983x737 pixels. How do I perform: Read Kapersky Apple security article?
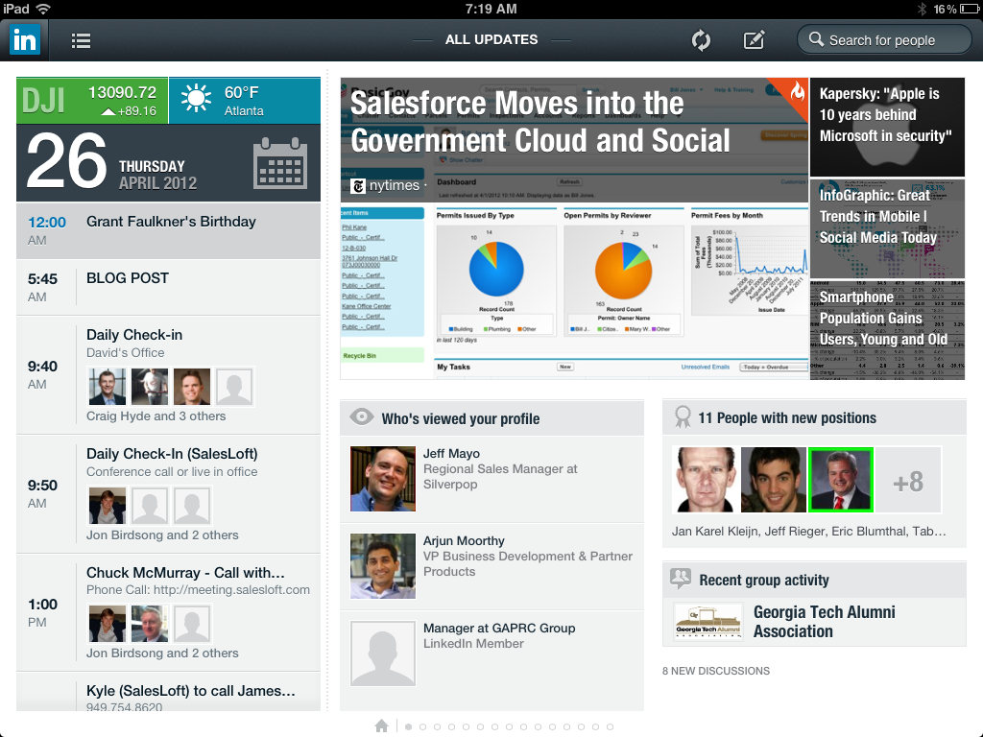[x=887, y=127]
